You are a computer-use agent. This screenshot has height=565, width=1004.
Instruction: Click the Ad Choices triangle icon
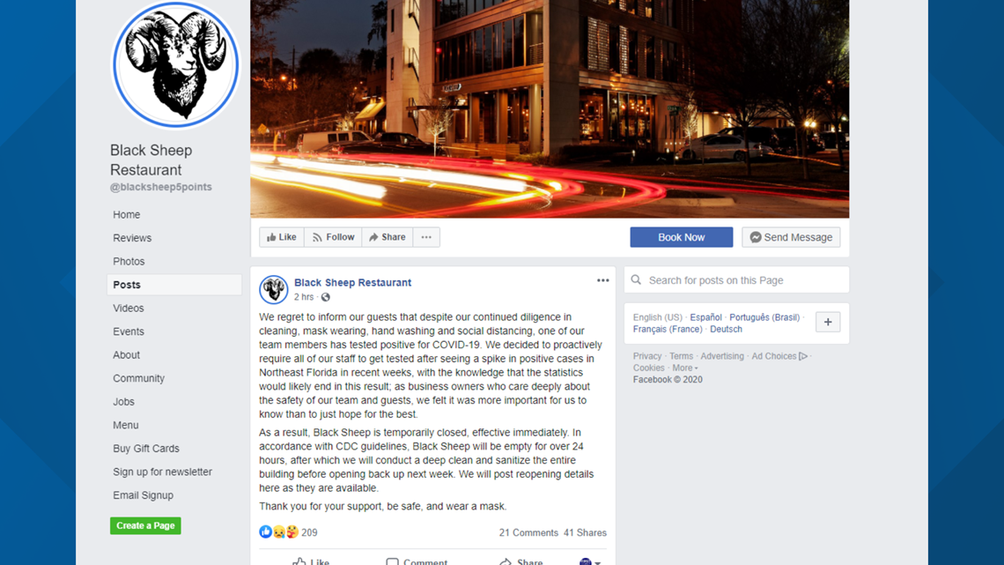click(x=803, y=356)
